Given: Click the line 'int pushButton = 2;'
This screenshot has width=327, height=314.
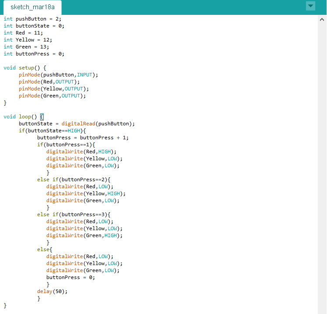Looking at the screenshot, I should click(32, 19).
